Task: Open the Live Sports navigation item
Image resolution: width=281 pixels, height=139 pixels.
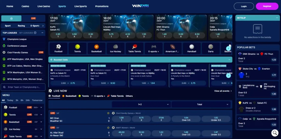Action: tap(80, 6)
